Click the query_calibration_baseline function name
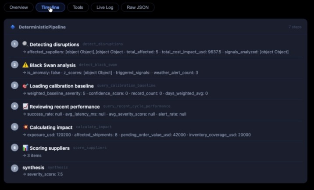314x190 pixels. coord(126,85)
